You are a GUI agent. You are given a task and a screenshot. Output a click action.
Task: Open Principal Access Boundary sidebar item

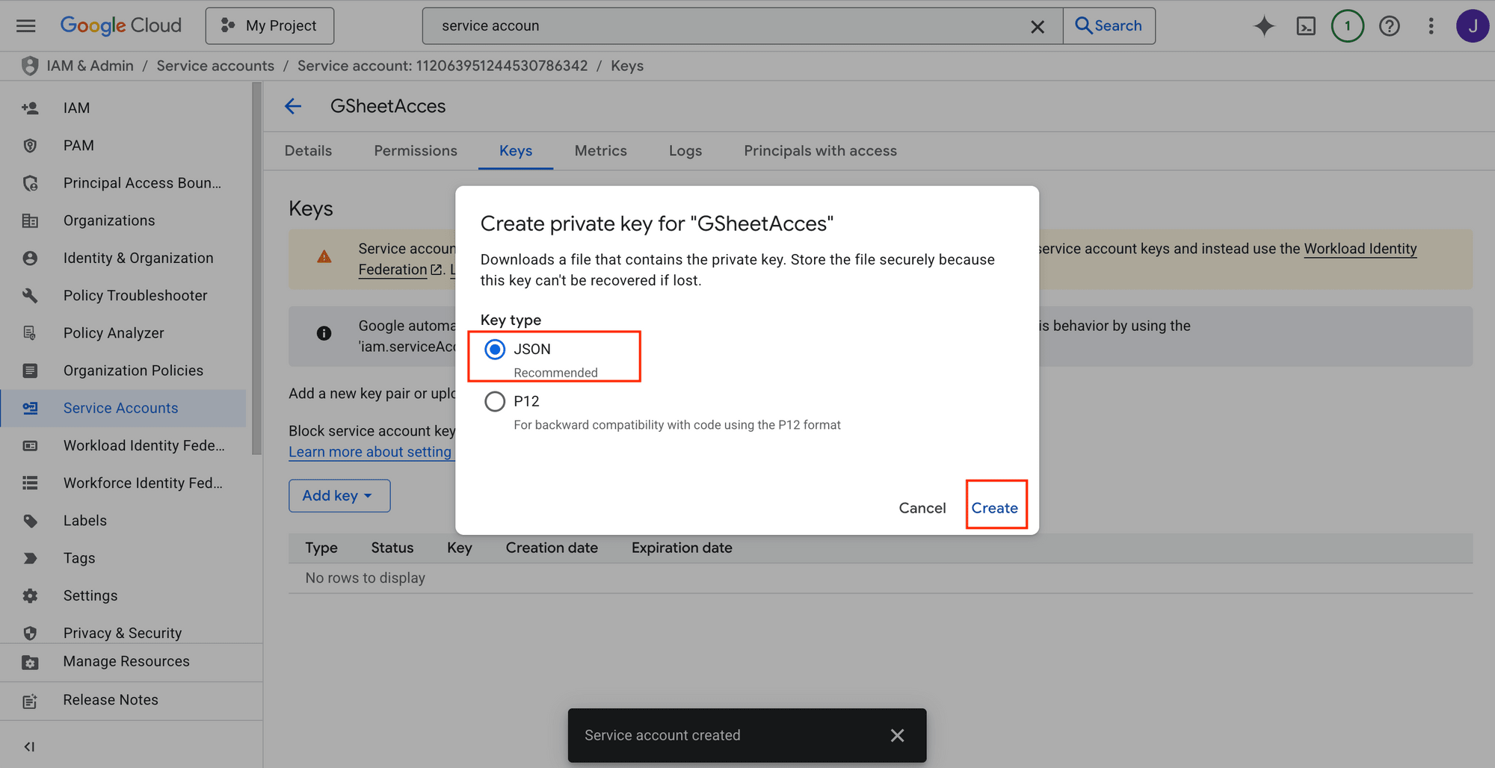tap(123, 183)
